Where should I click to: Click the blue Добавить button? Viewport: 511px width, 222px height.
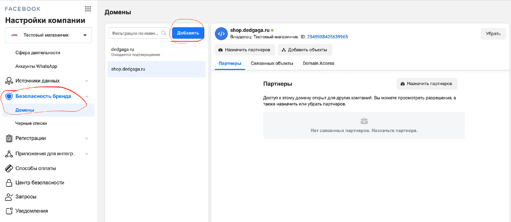coord(188,33)
